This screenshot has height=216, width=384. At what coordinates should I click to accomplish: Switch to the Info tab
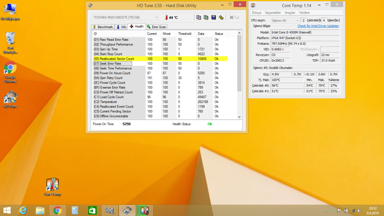[x=122, y=27]
